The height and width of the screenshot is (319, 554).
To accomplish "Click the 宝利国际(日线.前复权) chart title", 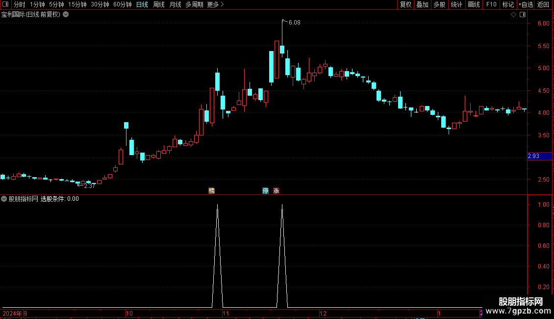I will (x=31, y=15).
